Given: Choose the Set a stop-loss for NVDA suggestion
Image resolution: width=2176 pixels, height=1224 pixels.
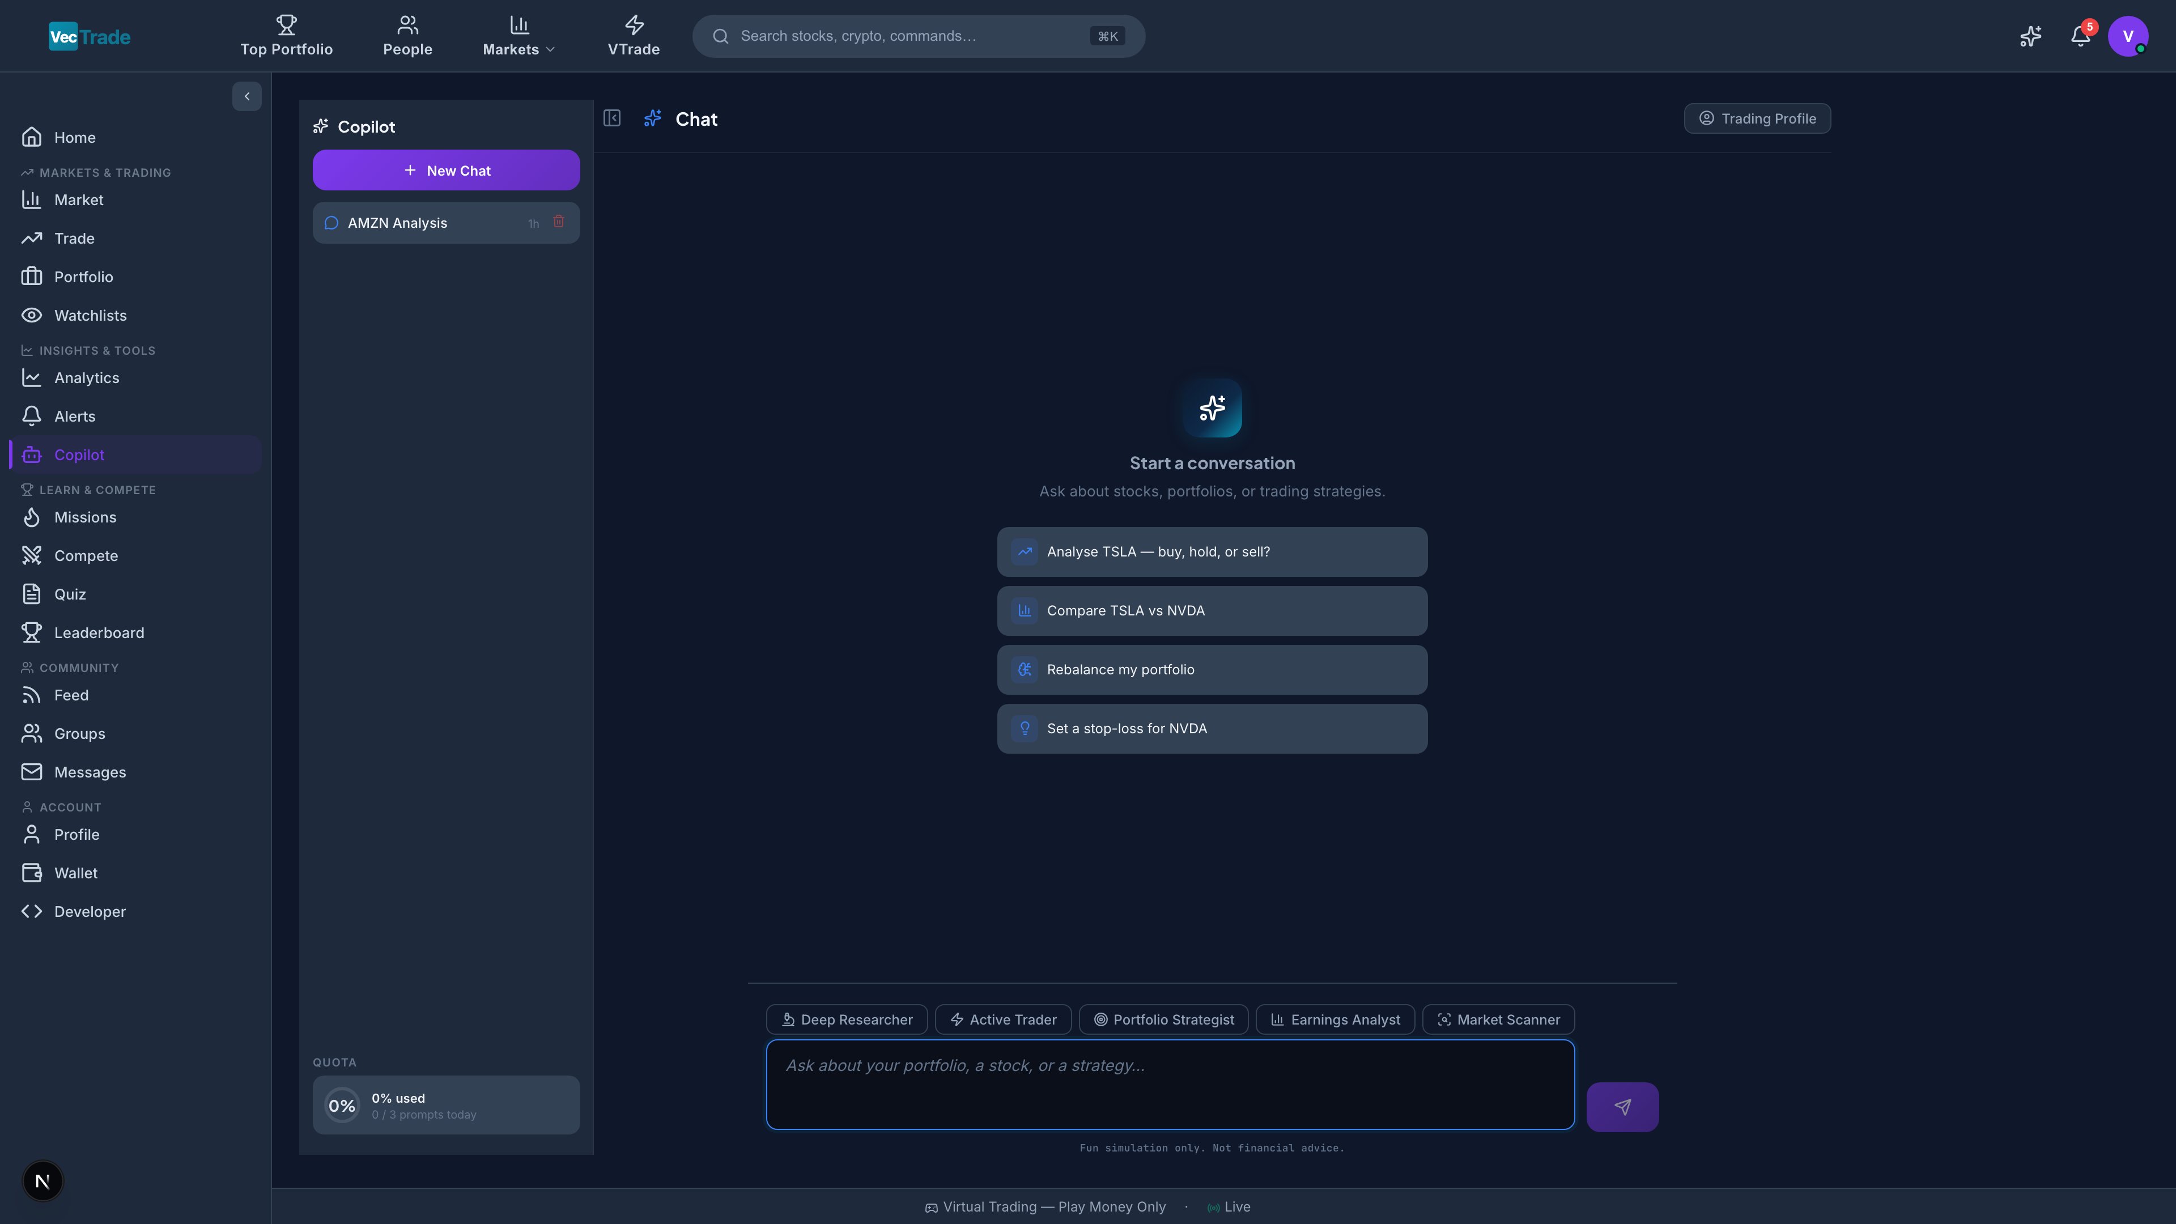Looking at the screenshot, I should pos(1212,729).
